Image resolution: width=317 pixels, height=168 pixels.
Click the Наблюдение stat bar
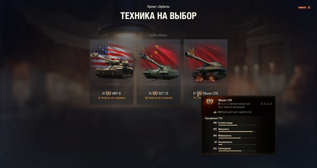(237, 151)
